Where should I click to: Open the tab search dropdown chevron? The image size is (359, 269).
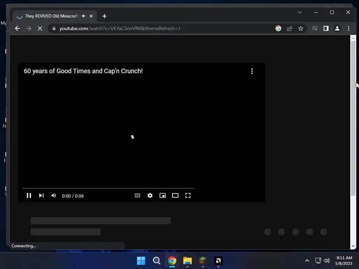pyautogui.click(x=300, y=12)
